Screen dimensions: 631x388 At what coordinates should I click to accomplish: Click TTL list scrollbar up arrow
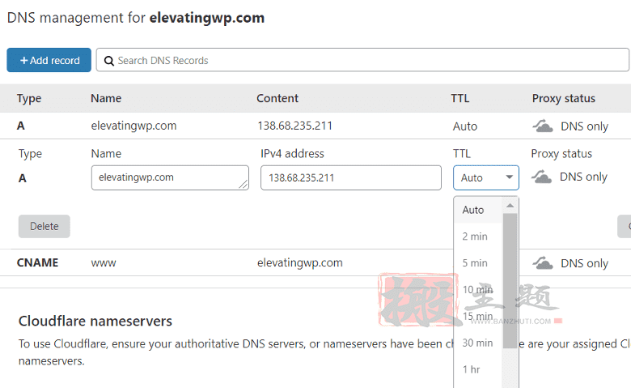tap(510, 206)
